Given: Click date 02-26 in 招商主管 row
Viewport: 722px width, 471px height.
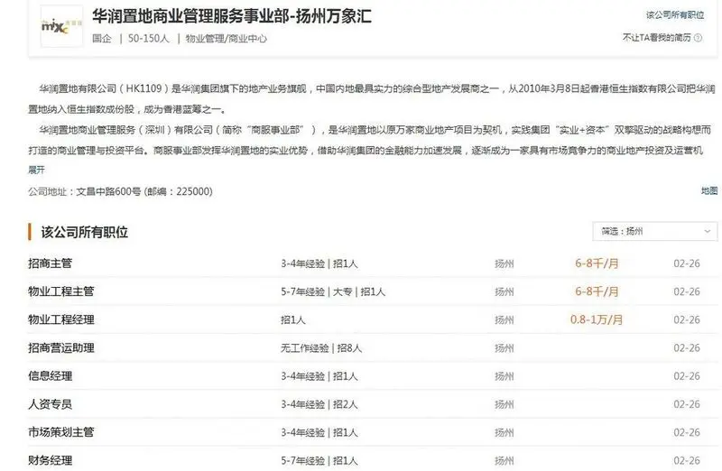Looking at the screenshot, I should coord(687,263).
